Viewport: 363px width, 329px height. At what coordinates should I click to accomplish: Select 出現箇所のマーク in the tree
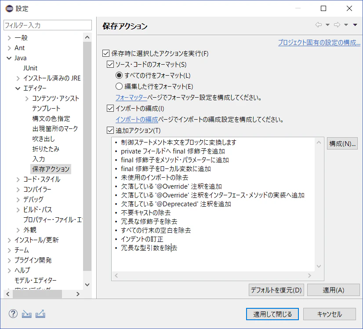[x=55, y=128]
